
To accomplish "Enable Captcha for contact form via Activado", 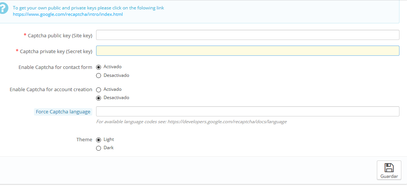I will click(x=99, y=67).
